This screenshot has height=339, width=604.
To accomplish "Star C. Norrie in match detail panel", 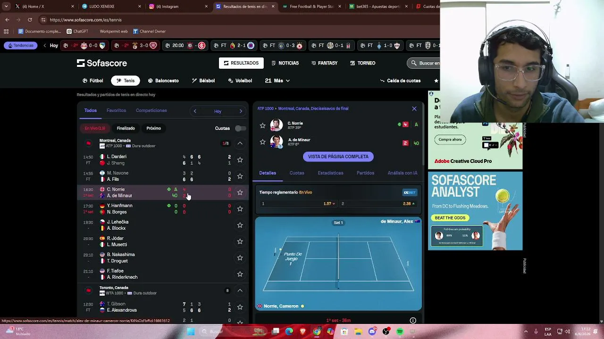I will tap(263, 126).
